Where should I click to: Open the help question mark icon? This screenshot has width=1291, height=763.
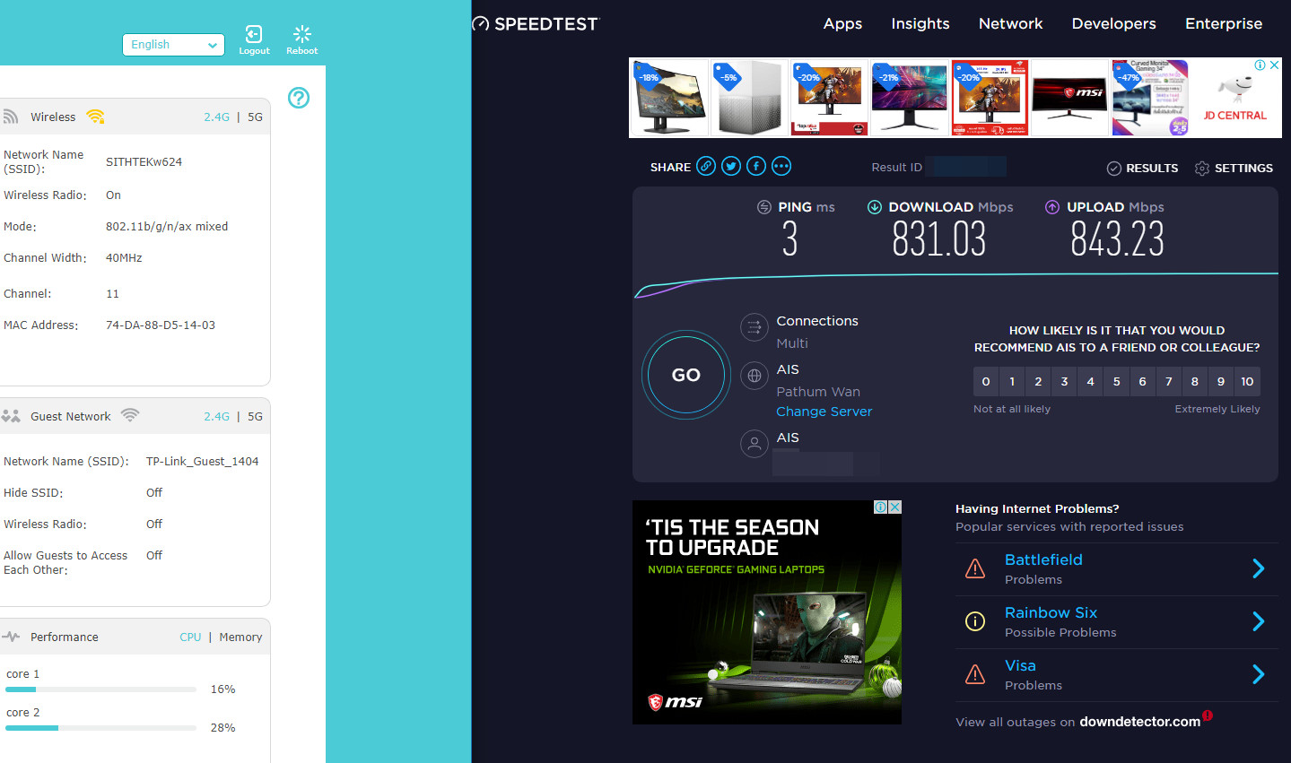tap(299, 98)
